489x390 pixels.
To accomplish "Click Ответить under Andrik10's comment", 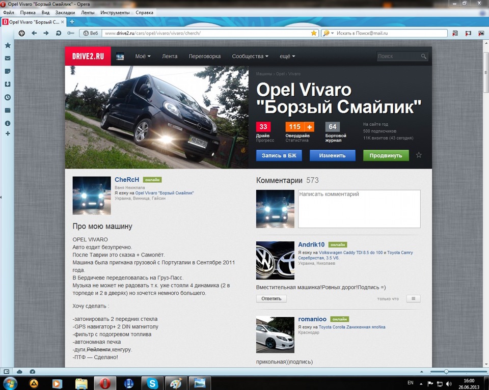I will [x=271, y=299].
